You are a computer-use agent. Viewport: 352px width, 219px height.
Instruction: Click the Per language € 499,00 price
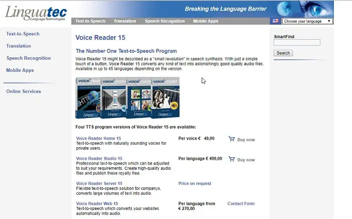point(200,159)
